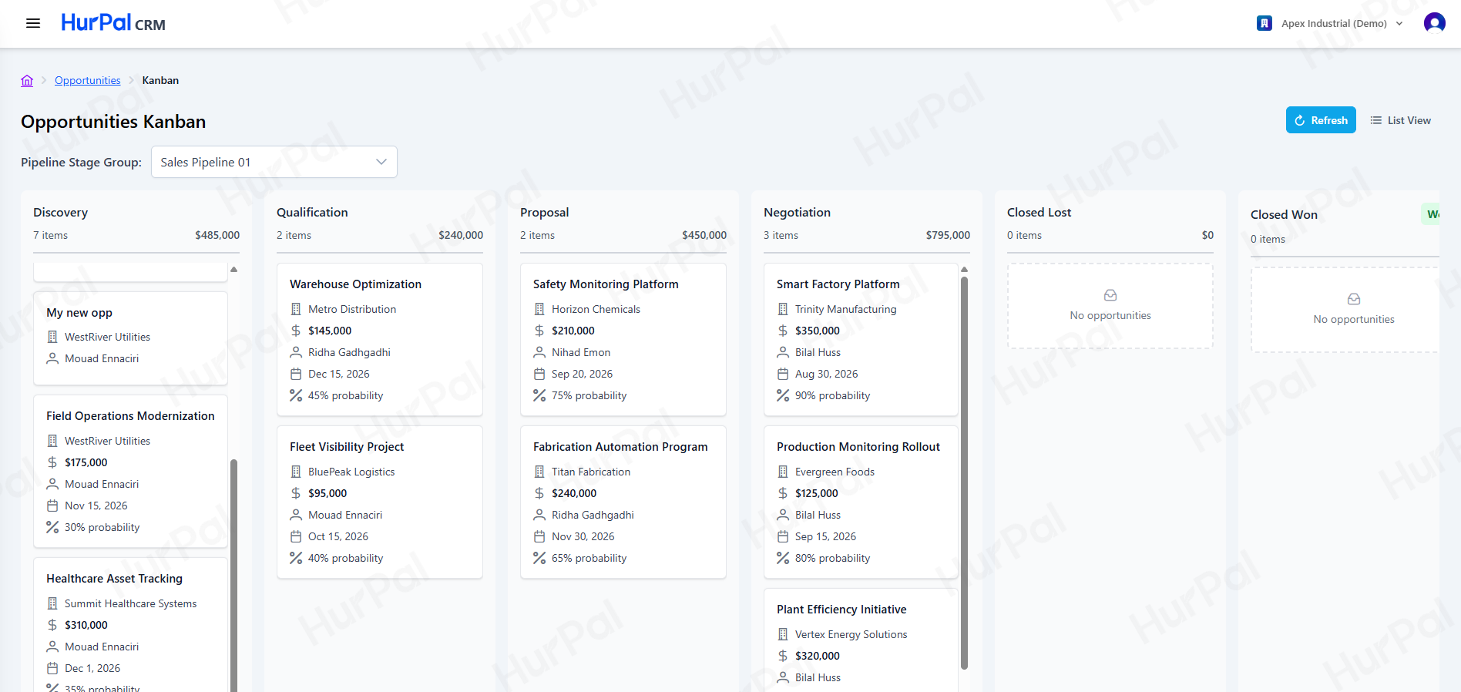Click the HurPal CRM logo
Screen dimensions: 1461x692
(113, 23)
